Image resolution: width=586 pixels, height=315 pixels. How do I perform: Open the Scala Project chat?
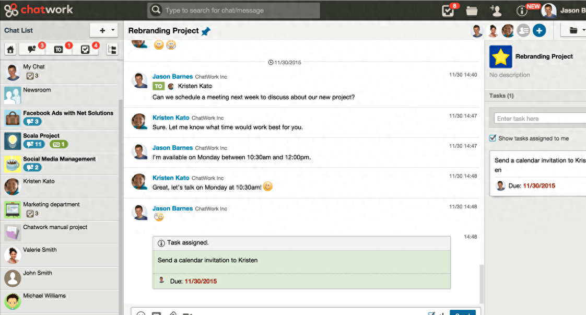pos(41,136)
